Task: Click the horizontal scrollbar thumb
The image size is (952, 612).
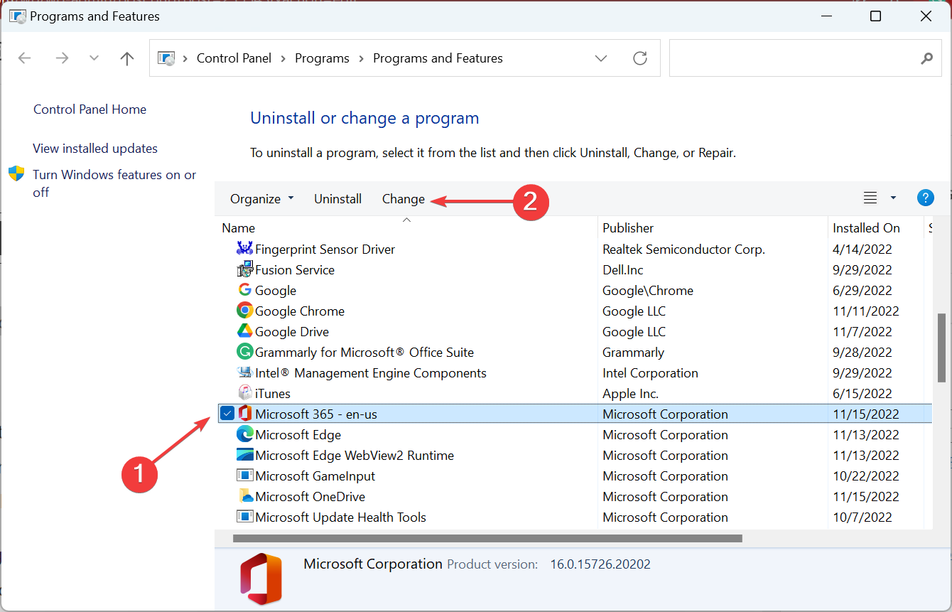Action: (x=487, y=538)
